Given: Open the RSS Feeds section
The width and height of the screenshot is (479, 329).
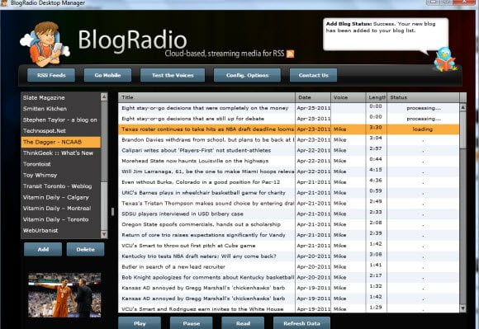Looking at the screenshot, I should tap(51, 75).
